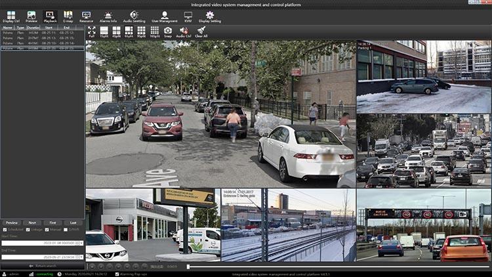492x277 pixels.
Task: Switch video layout to Full screen
Action: (92, 32)
